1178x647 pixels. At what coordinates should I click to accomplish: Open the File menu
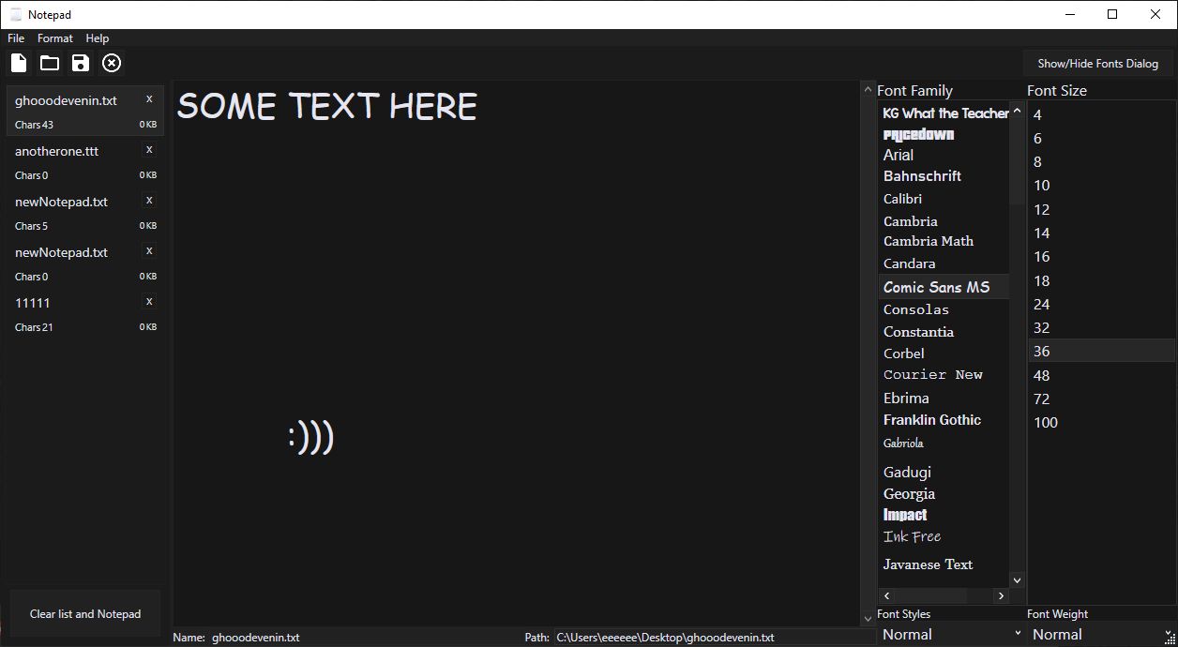[16, 38]
